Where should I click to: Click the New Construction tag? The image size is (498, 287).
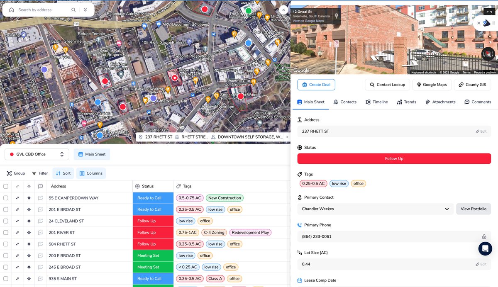coord(225,198)
